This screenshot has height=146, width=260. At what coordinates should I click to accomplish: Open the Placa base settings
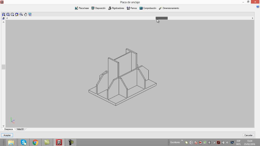[82, 8]
